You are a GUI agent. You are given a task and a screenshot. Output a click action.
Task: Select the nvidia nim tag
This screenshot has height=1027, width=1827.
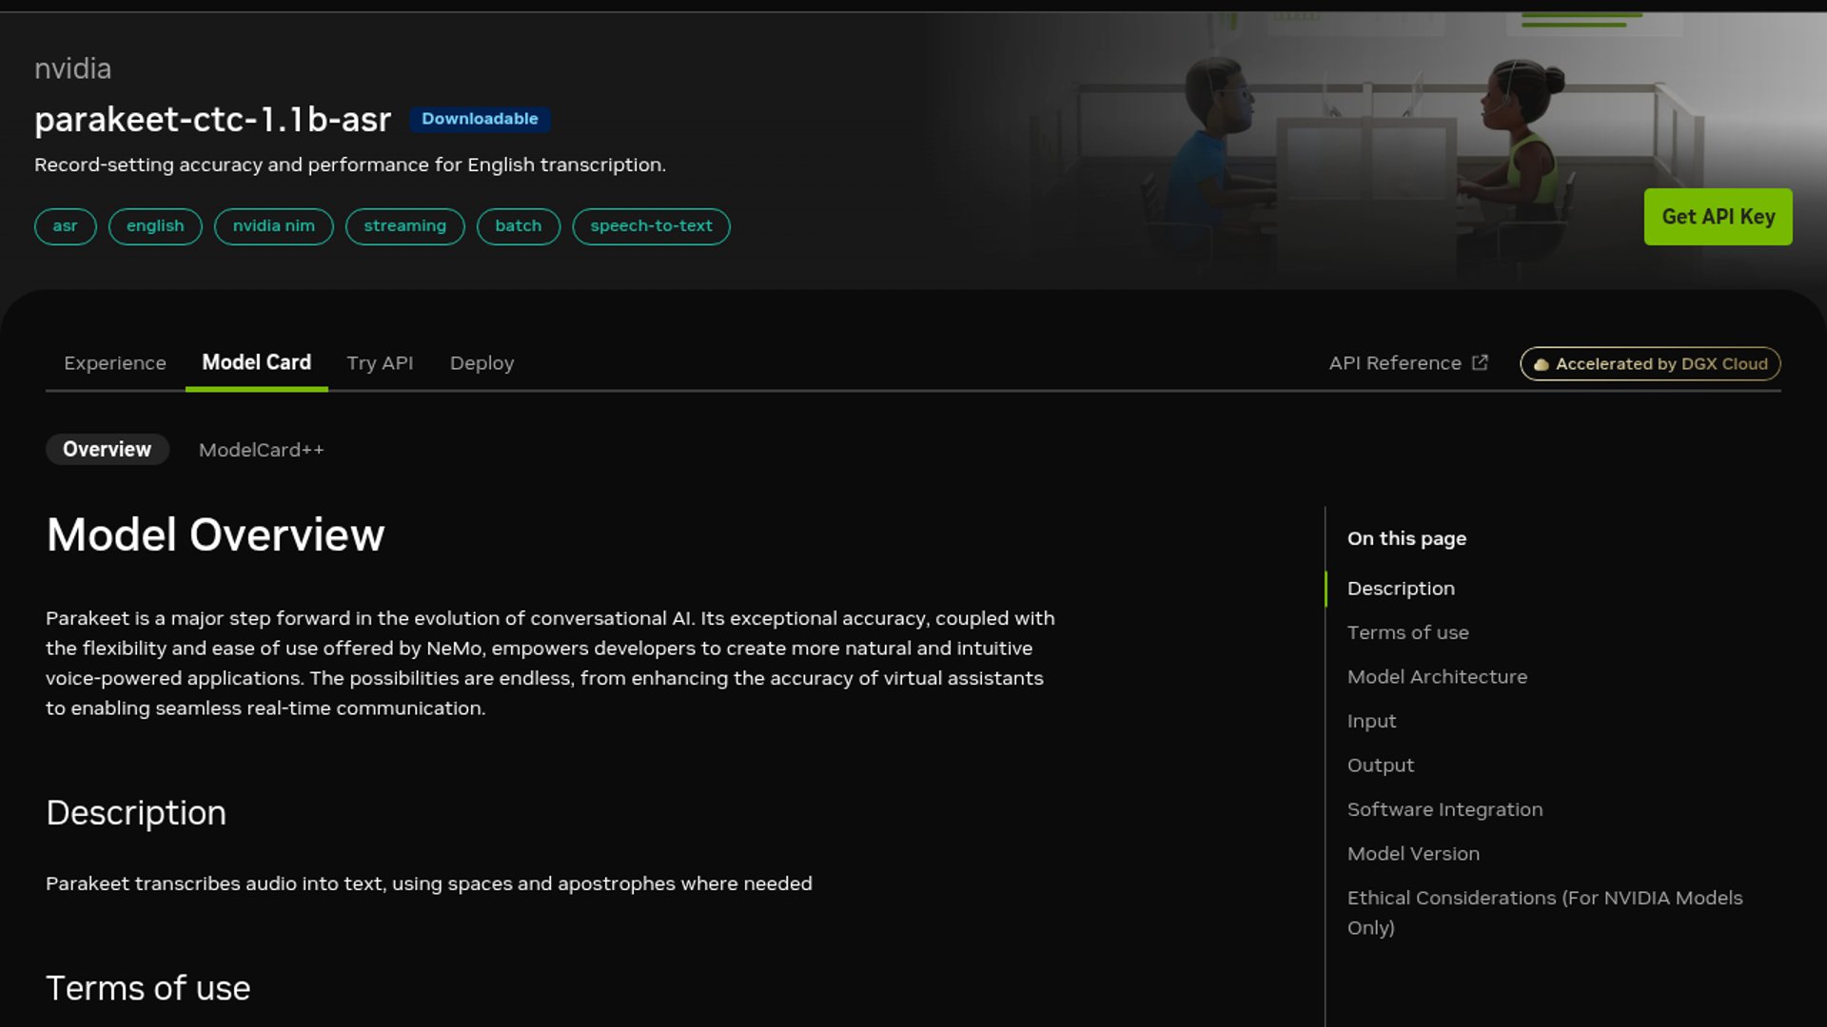click(274, 226)
